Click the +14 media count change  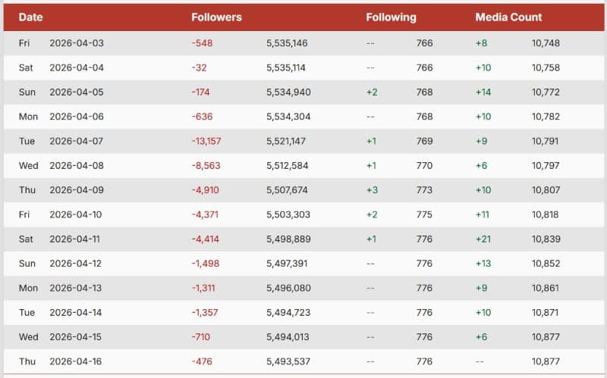pos(483,92)
